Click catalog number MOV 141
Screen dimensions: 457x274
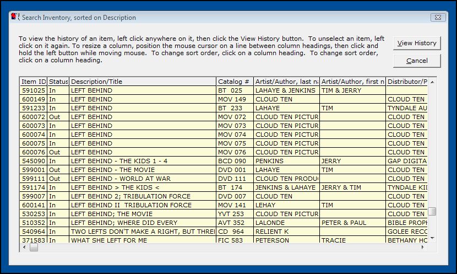click(x=235, y=205)
